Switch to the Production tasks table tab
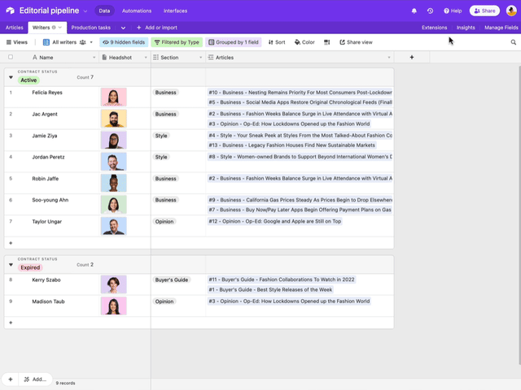521x390 pixels. pos(90,28)
